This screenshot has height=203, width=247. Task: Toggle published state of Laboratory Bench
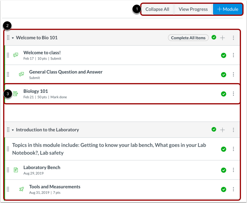click(224, 170)
